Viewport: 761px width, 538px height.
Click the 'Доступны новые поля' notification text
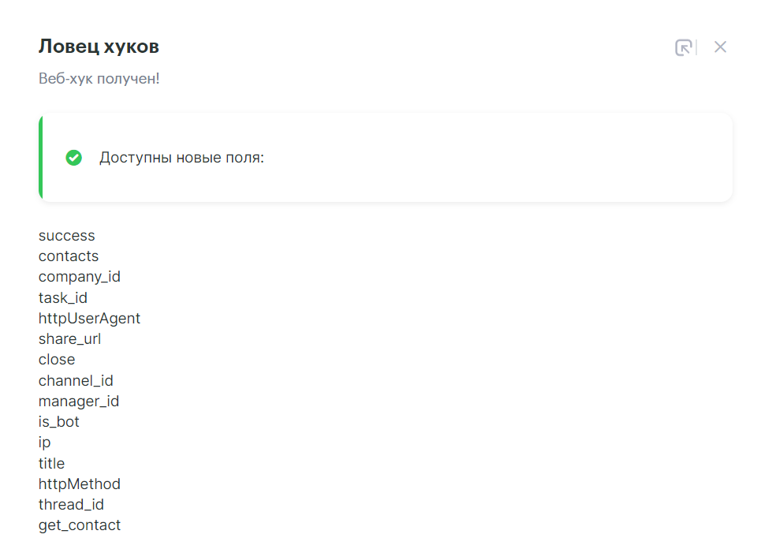coord(181,158)
